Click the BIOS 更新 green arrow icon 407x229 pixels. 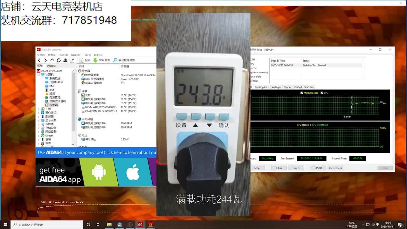pos(95,60)
